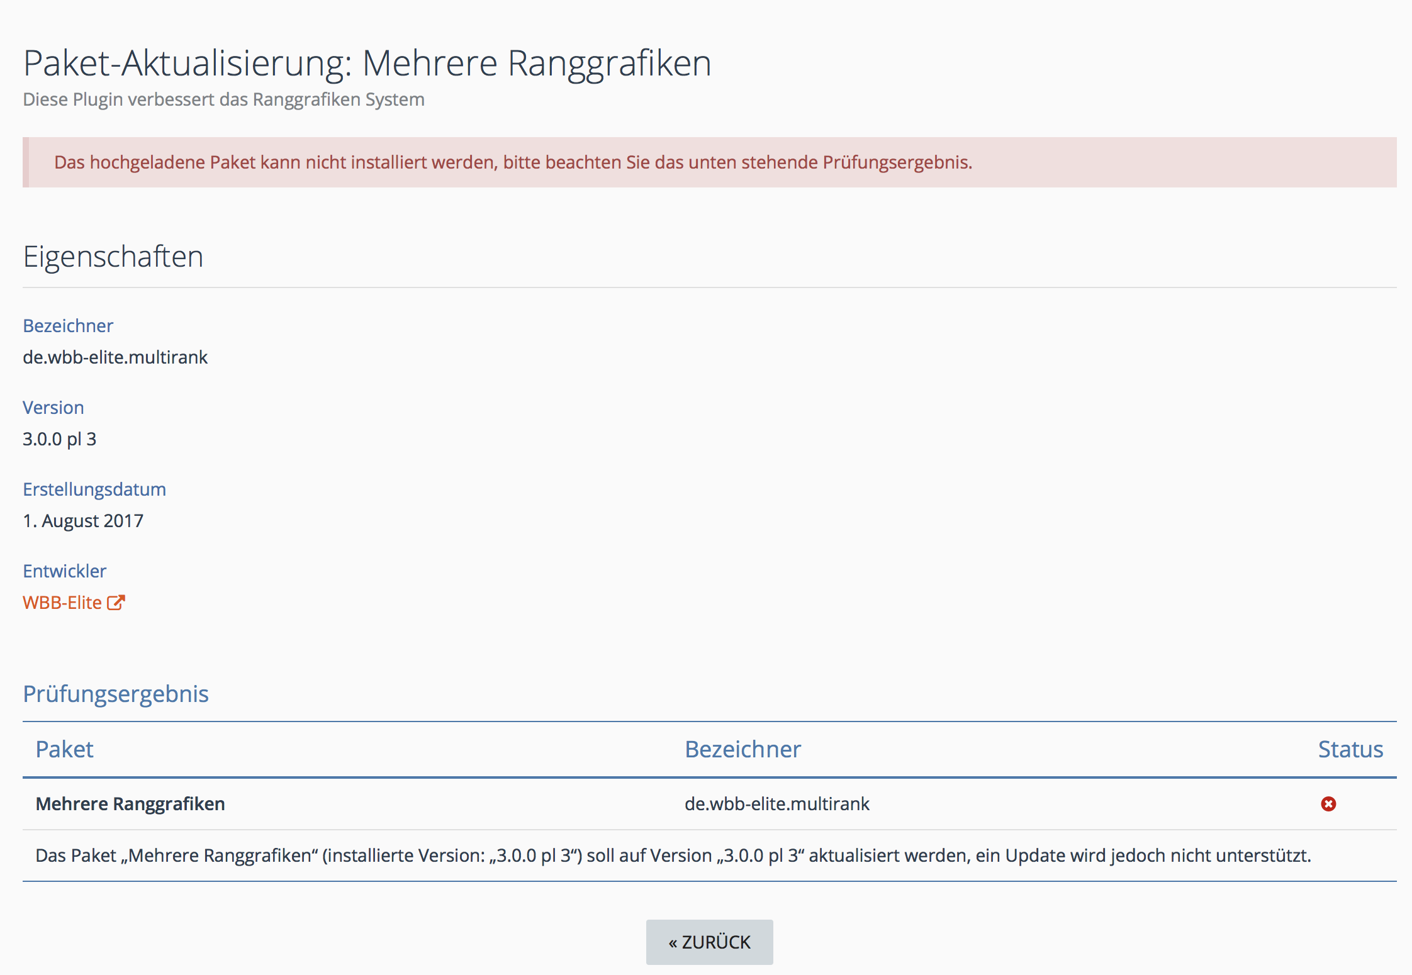
Task: Click the update not supported explanation text
Action: (673, 855)
